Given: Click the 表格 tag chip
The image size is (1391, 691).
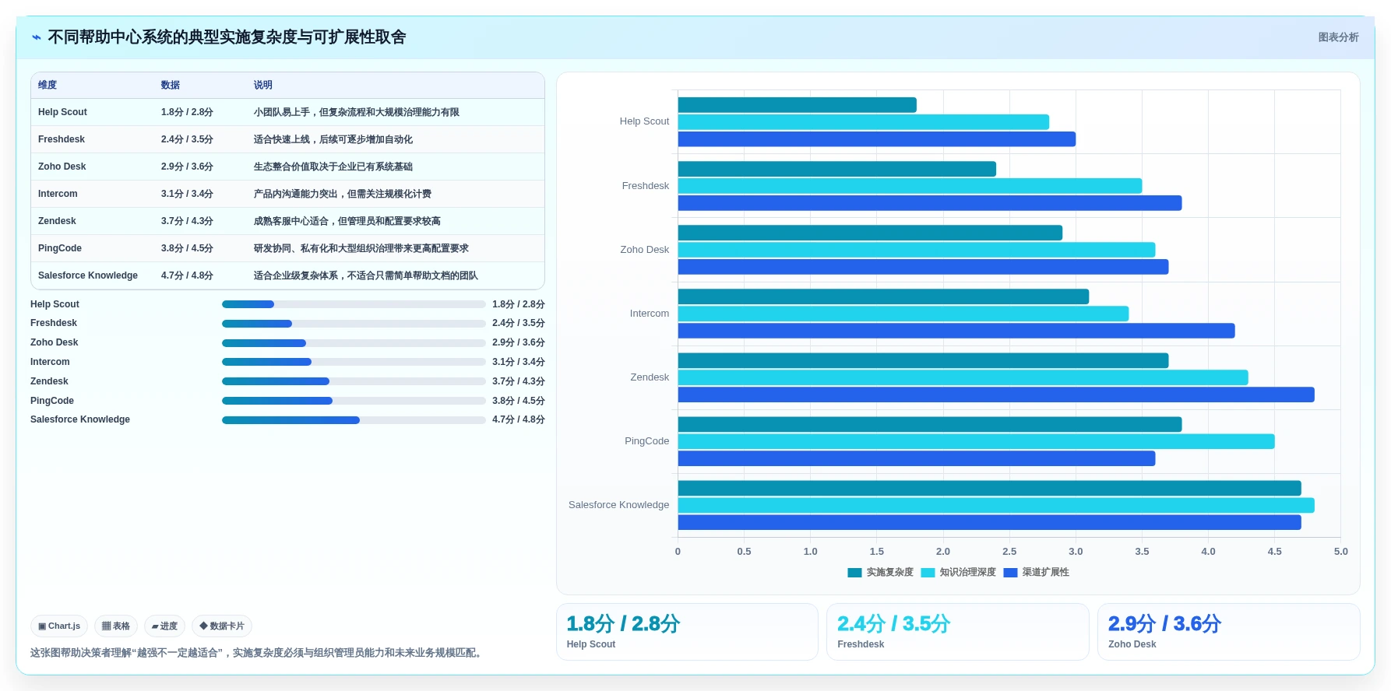Looking at the screenshot, I should pyautogui.click(x=116, y=626).
